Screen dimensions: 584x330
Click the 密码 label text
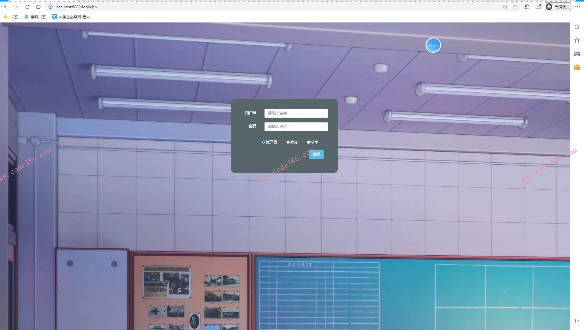(252, 126)
